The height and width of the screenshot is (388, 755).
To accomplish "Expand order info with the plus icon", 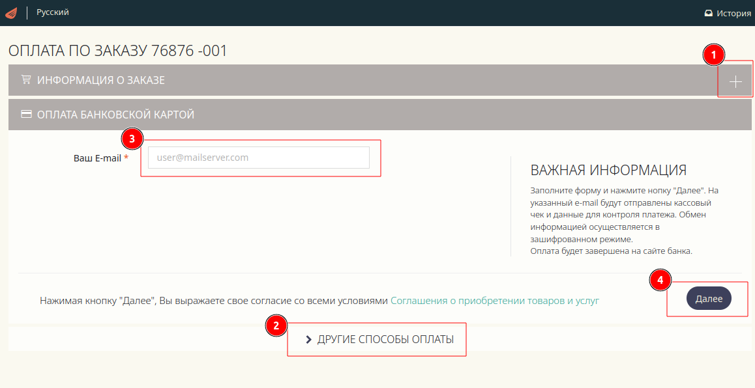I will point(735,81).
